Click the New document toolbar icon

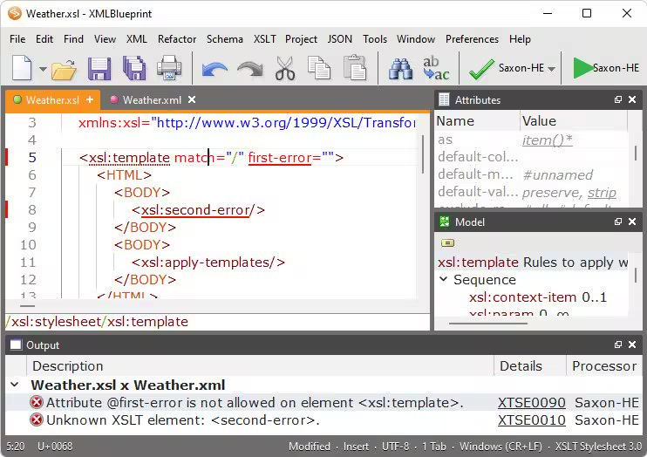[22, 68]
